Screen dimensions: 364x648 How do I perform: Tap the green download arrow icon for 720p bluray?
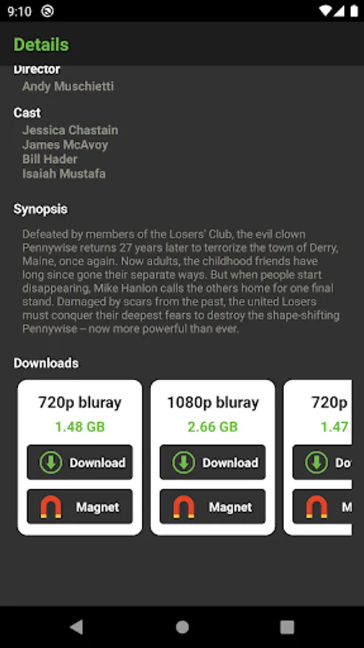point(51,462)
